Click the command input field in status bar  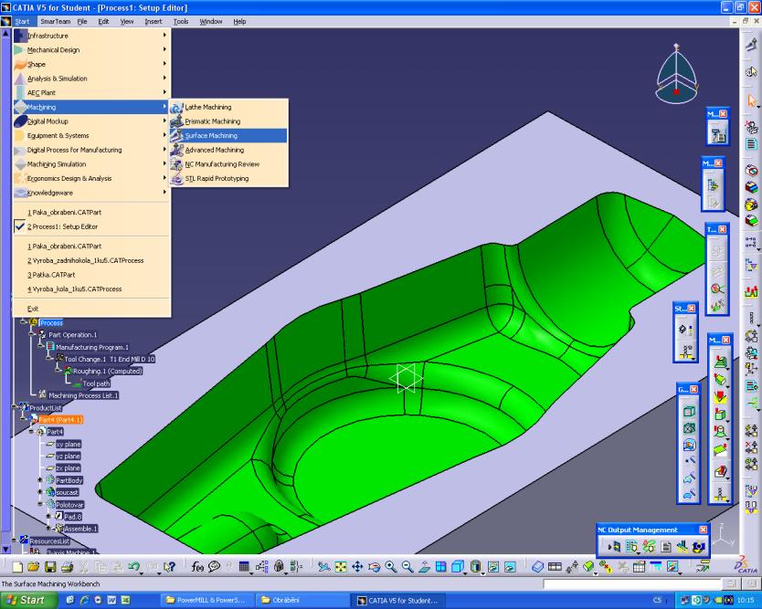point(631,583)
